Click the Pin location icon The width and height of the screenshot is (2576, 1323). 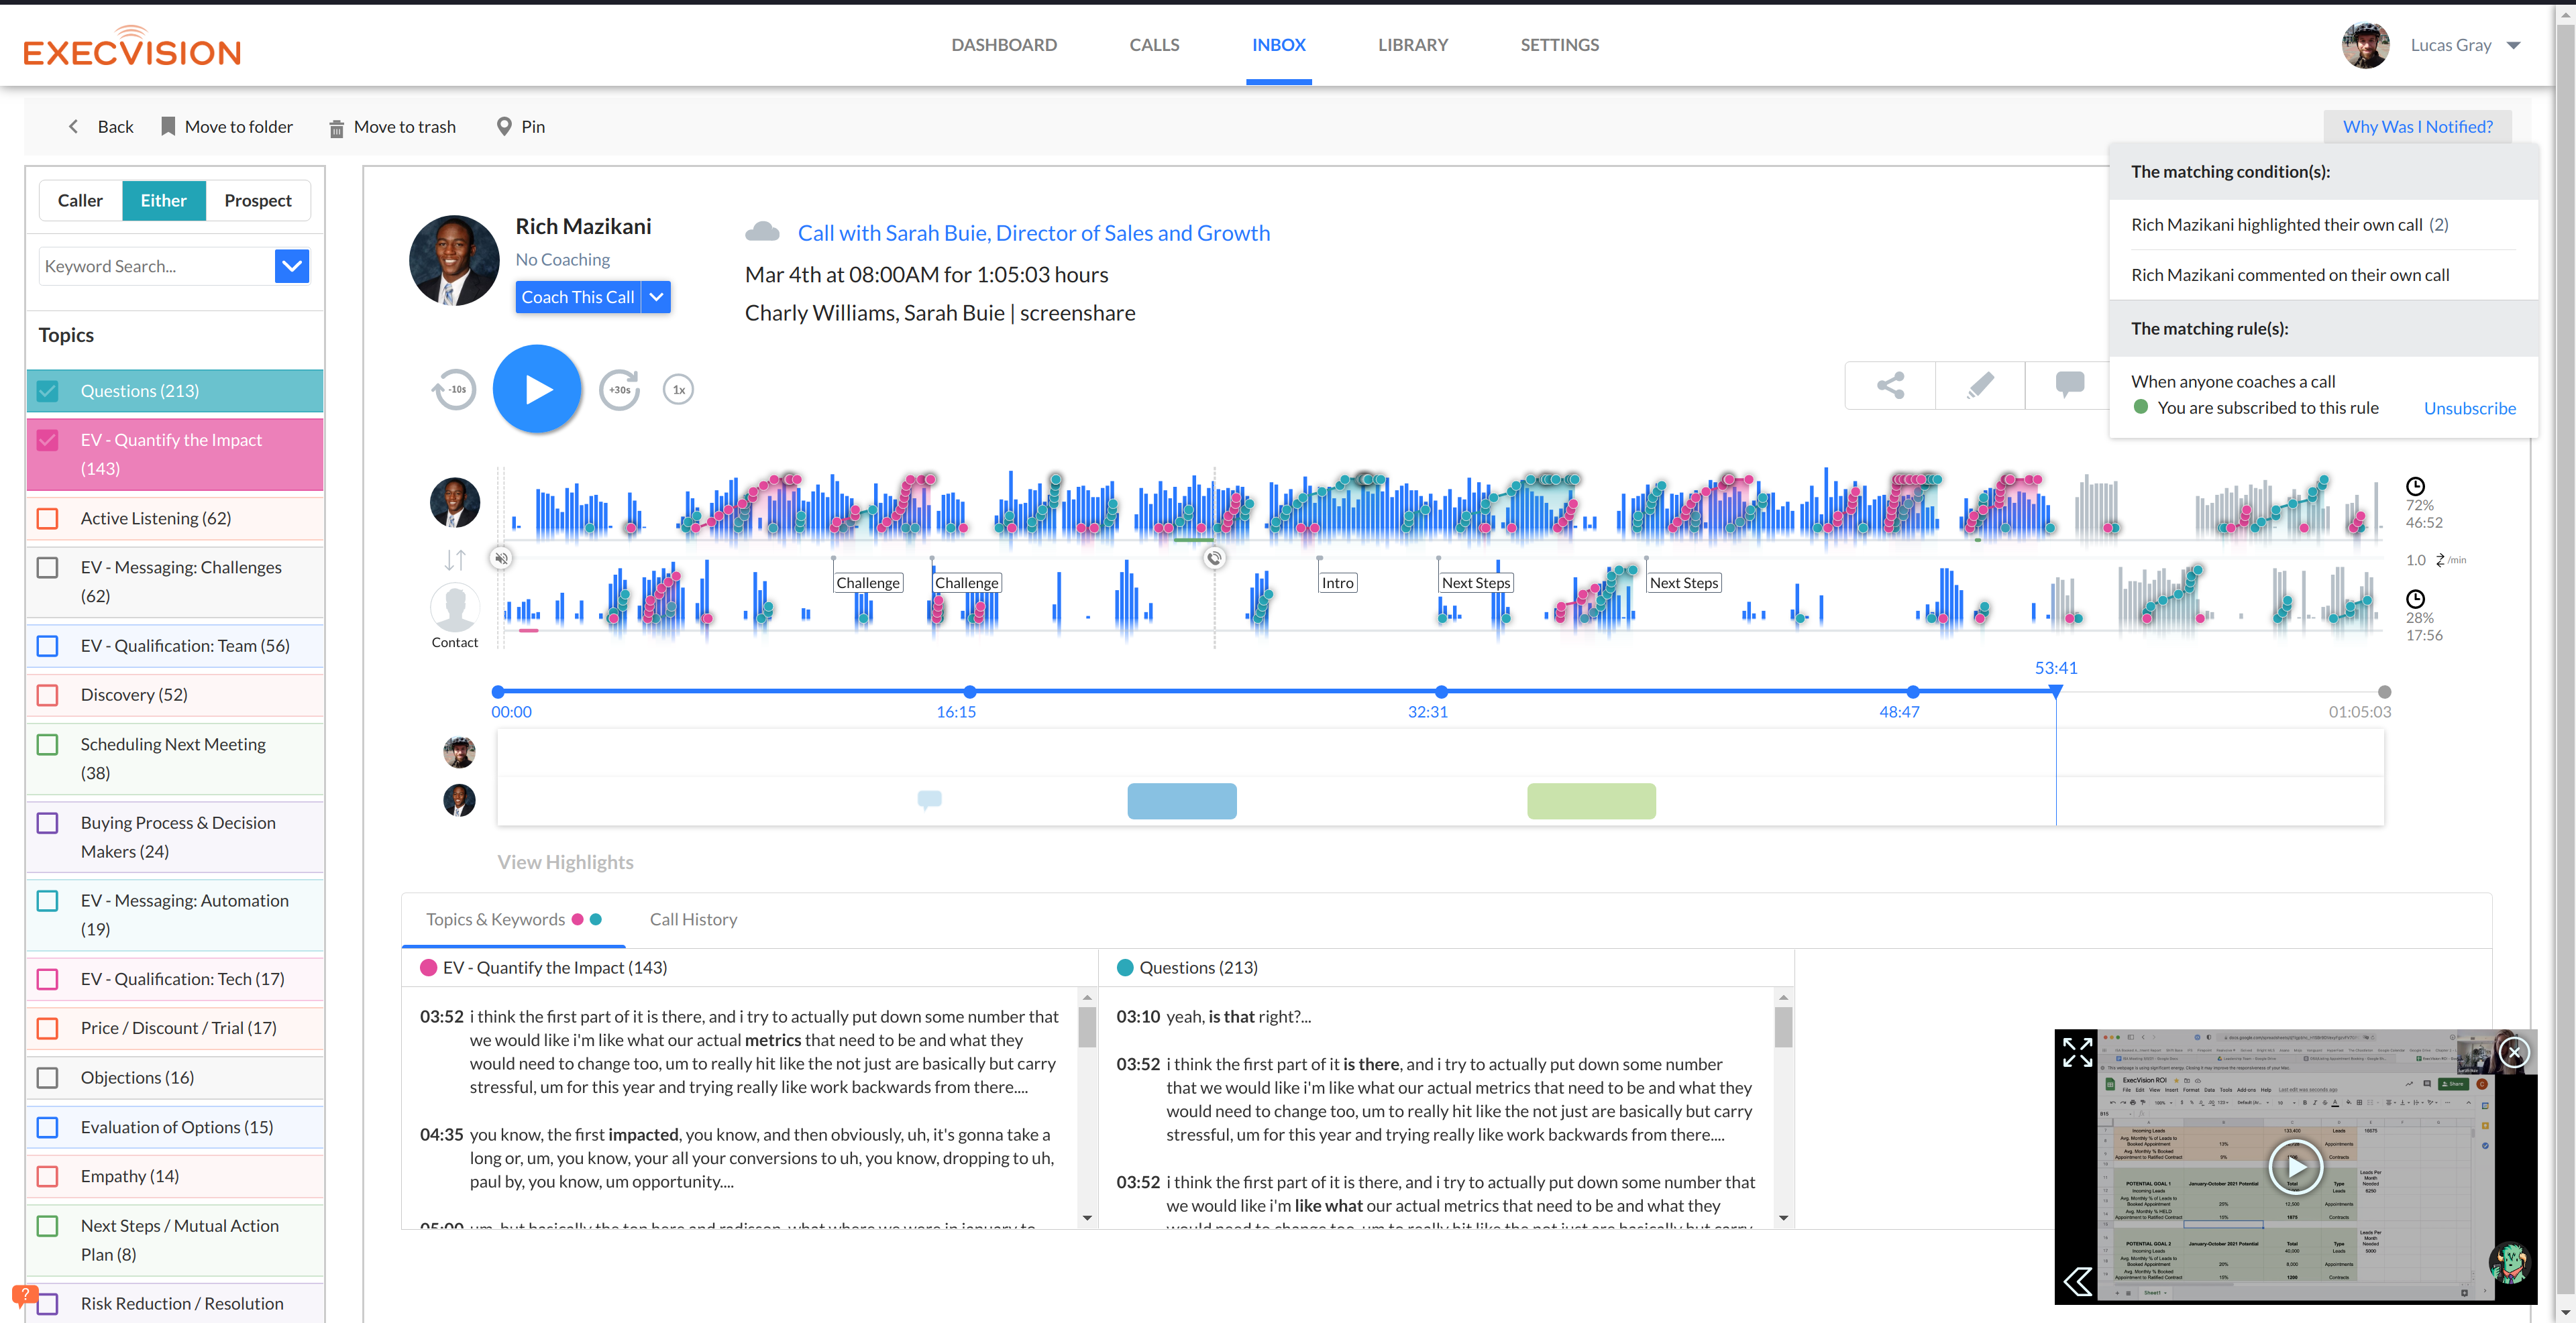pos(504,127)
